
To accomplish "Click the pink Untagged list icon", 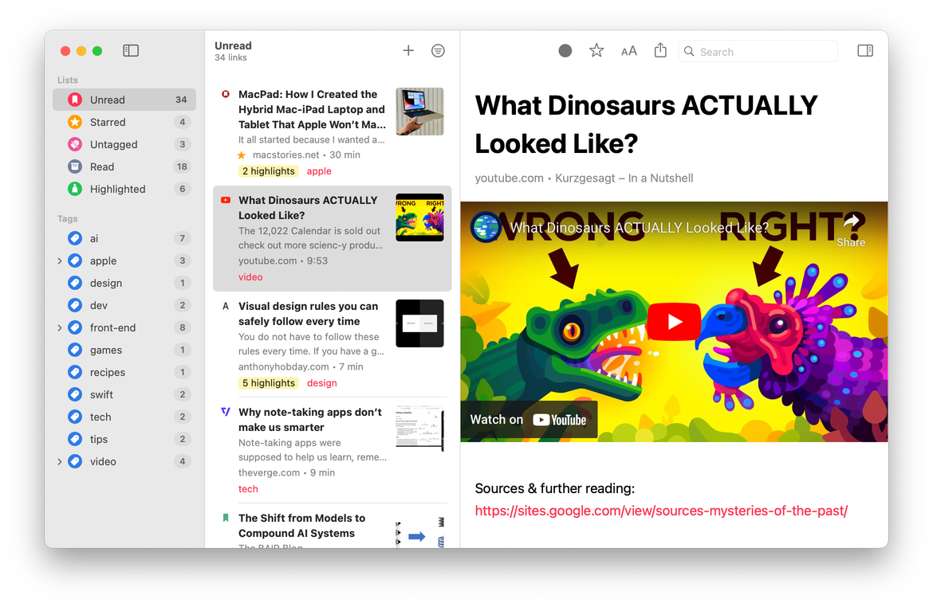I will [x=75, y=144].
